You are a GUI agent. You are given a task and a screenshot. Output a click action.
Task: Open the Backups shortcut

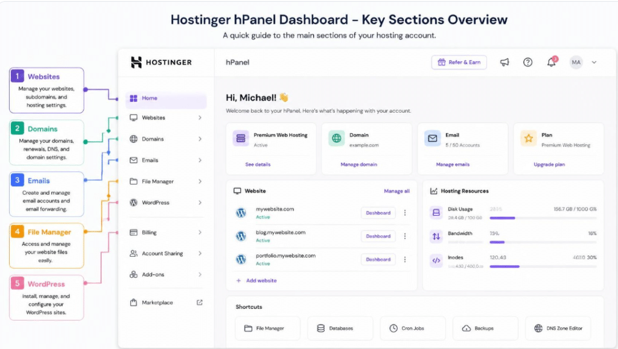pyautogui.click(x=485, y=328)
